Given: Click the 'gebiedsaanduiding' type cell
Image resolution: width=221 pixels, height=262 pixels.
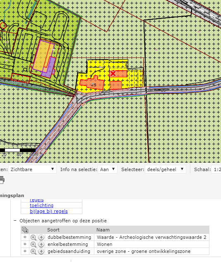Looking at the screenshot, I should (x=70, y=251).
